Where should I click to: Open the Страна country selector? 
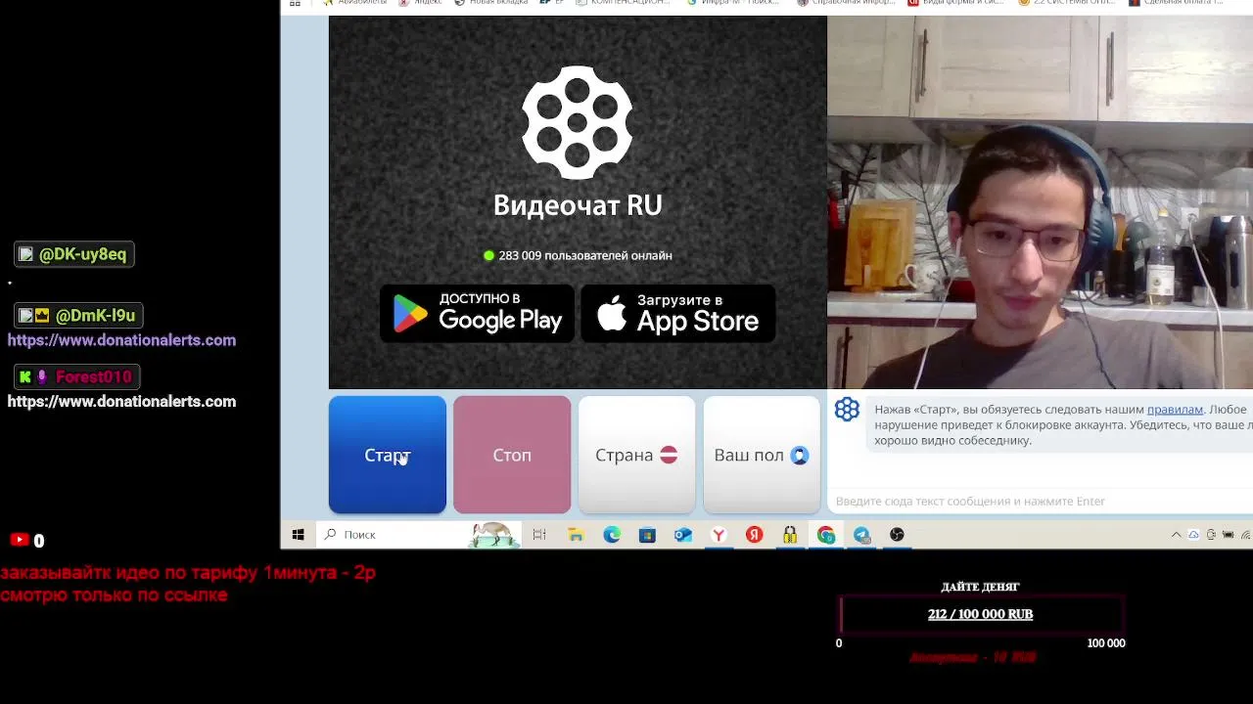(636, 455)
